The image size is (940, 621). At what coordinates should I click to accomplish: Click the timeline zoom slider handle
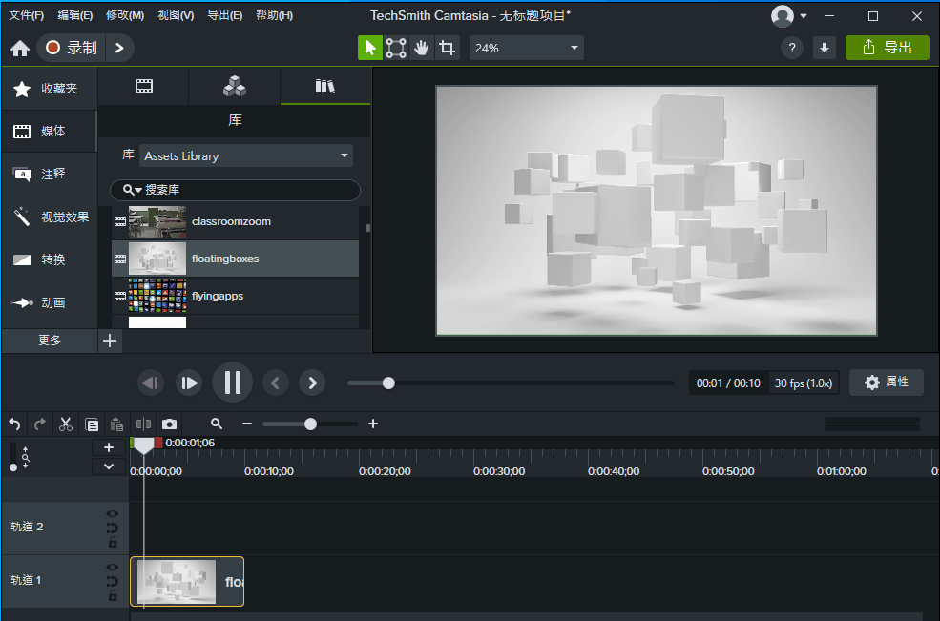(310, 424)
